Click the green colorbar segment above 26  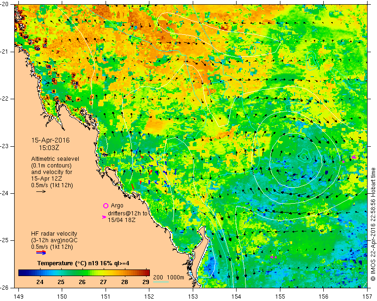click(x=82, y=273)
